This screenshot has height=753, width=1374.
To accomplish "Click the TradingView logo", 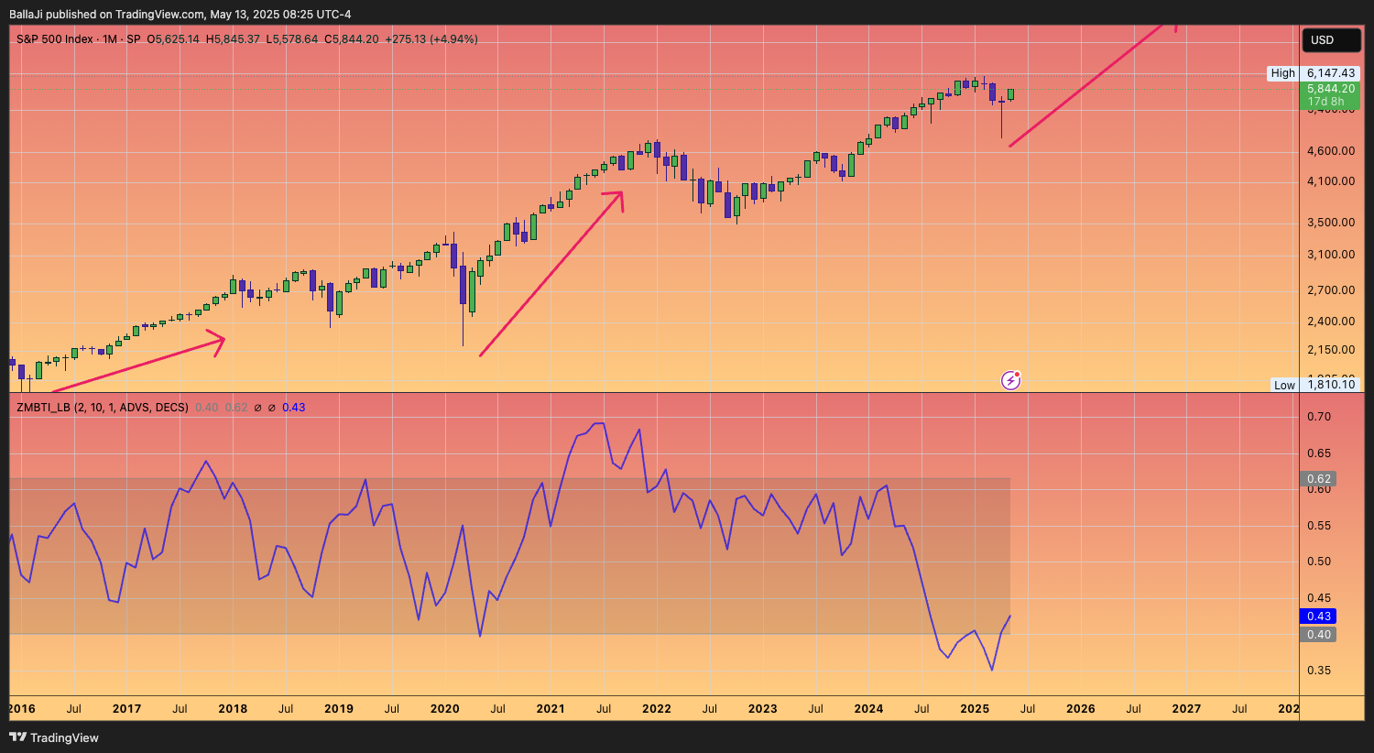I will point(54,737).
